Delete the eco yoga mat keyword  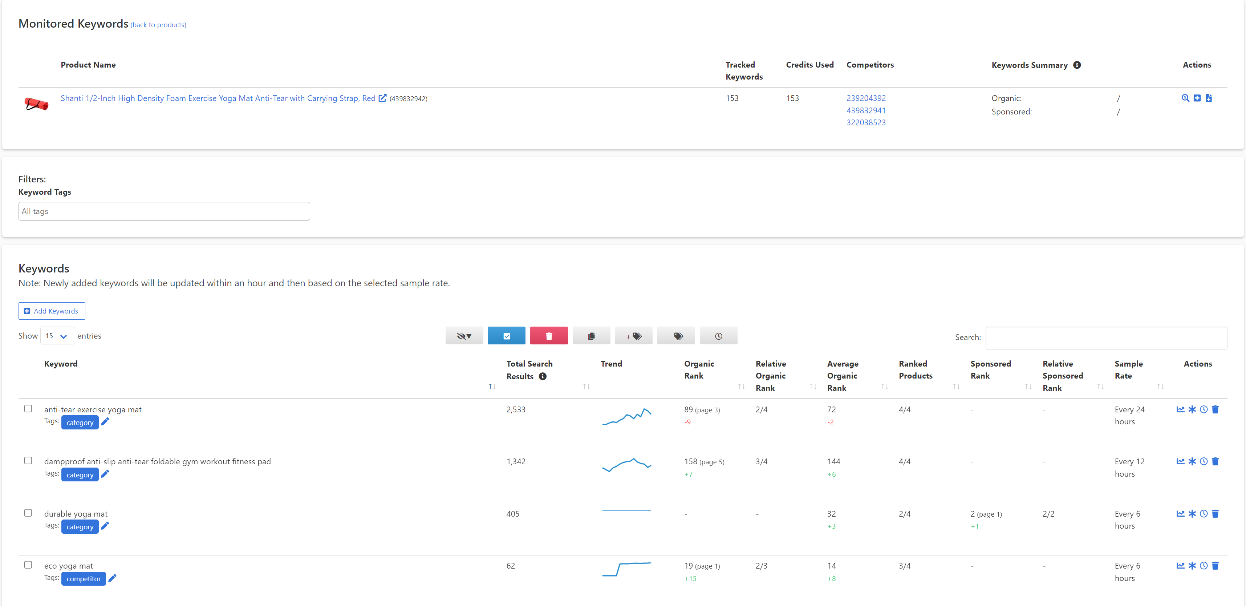click(1215, 565)
